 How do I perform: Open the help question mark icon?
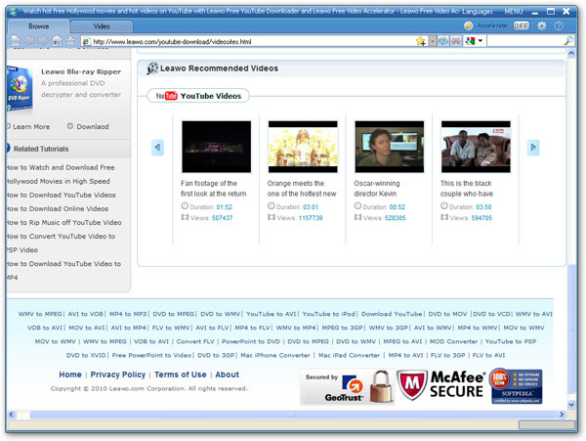(x=559, y=25)
